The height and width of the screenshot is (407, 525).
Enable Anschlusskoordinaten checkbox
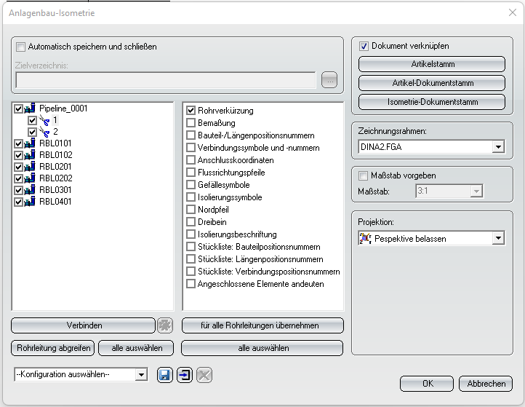pyautogui.click(x=191, y=160)
